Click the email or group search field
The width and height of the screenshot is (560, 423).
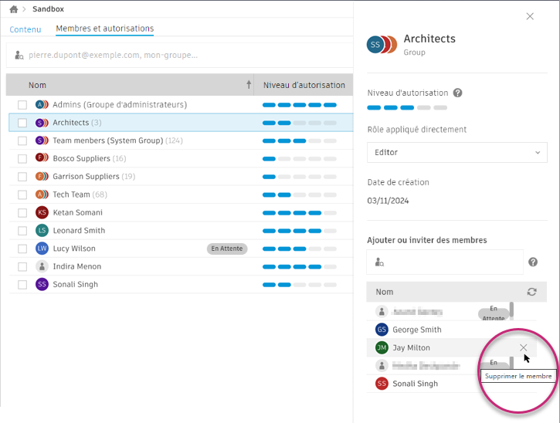(x=178, y=56)
